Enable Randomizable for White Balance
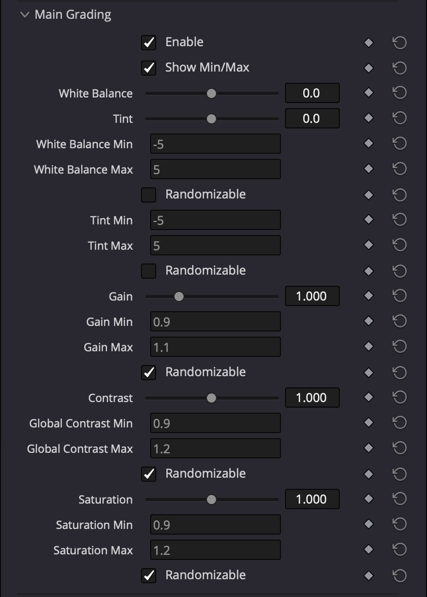Image resolution: width=427 pixels, height=597 pixels. coord(149,194)
